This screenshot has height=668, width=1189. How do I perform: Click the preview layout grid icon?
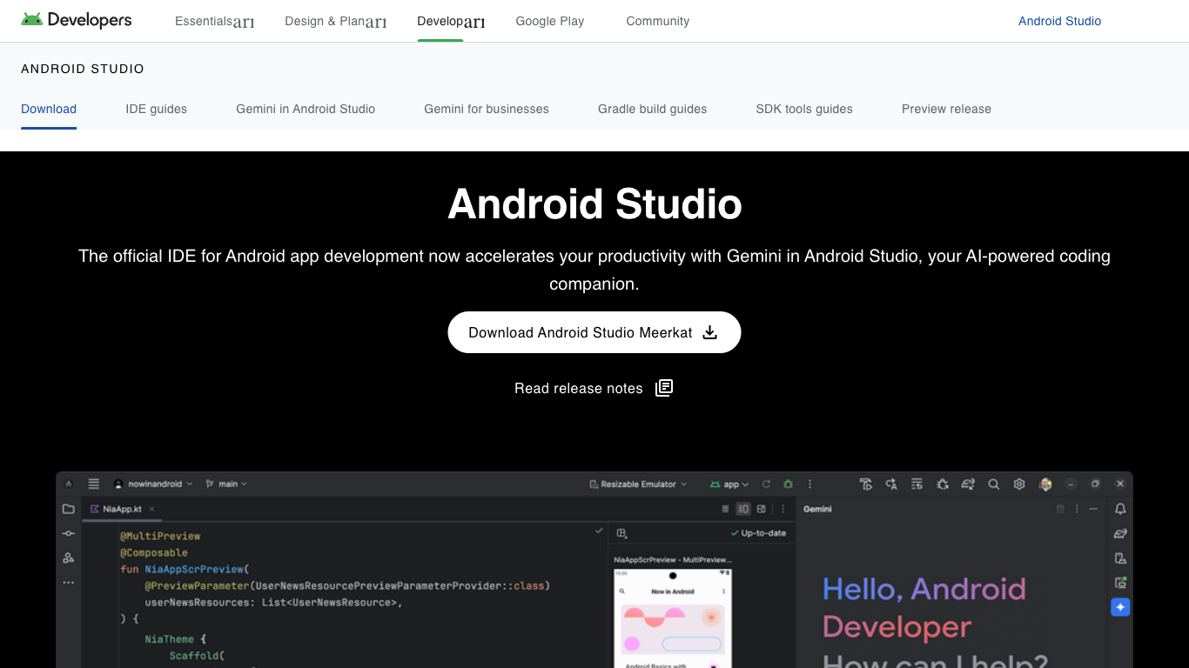(x=621, y=533)
